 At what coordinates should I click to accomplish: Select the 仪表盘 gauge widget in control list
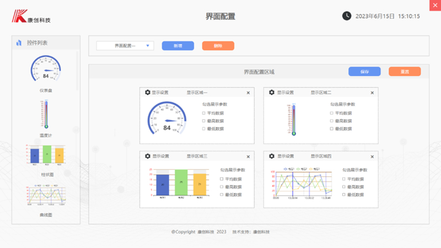click(46, 69)
